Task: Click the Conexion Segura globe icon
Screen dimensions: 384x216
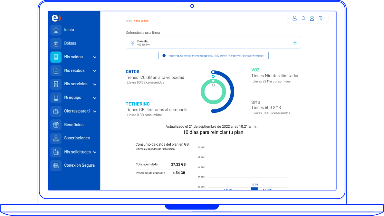Action: (x=56, y=165)
